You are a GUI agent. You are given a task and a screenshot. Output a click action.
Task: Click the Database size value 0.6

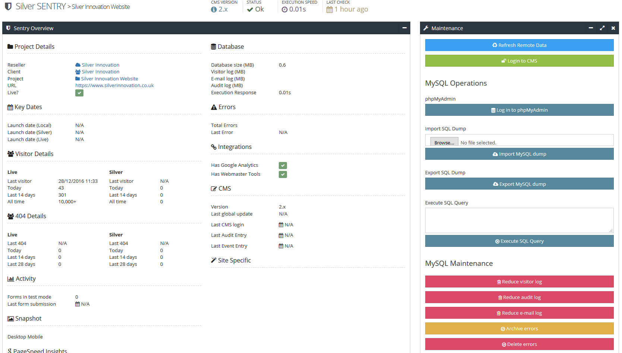(282, 65)
